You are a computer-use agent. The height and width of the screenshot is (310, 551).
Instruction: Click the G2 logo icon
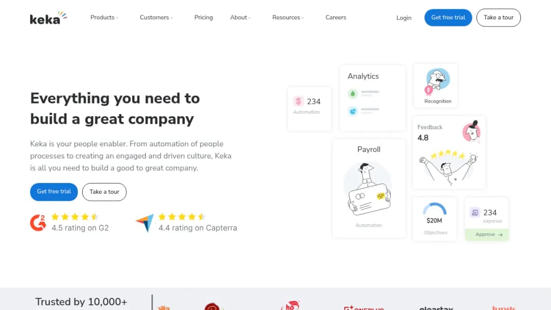[38, 223]
